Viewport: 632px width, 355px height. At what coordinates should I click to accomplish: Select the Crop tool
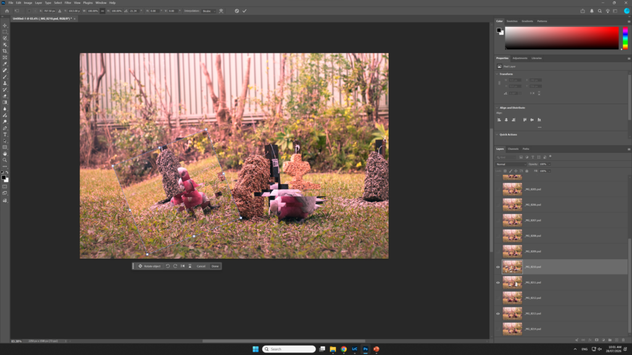tap(5, 51)
